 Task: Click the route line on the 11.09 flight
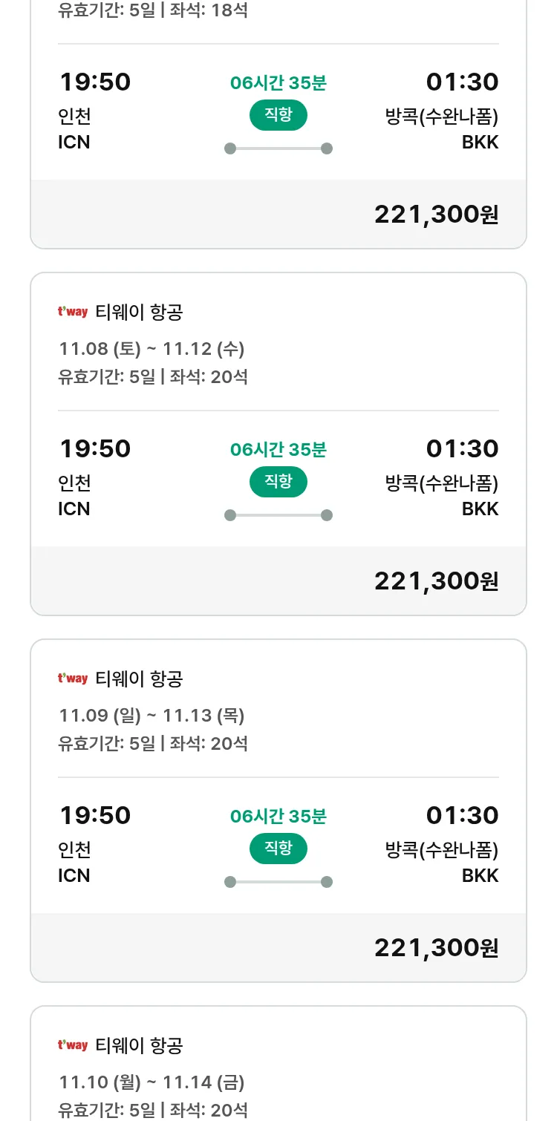(x=278, y=882)
